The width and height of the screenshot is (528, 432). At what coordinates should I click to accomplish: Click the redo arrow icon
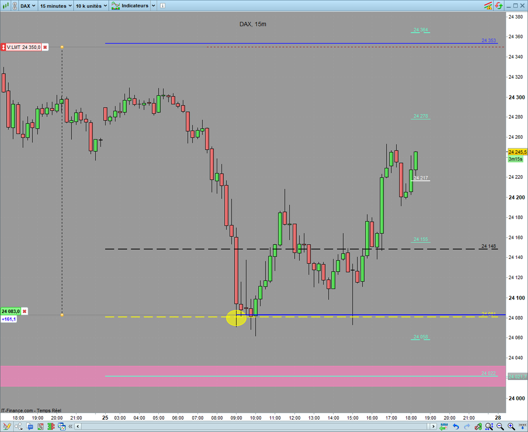point(467,426)
